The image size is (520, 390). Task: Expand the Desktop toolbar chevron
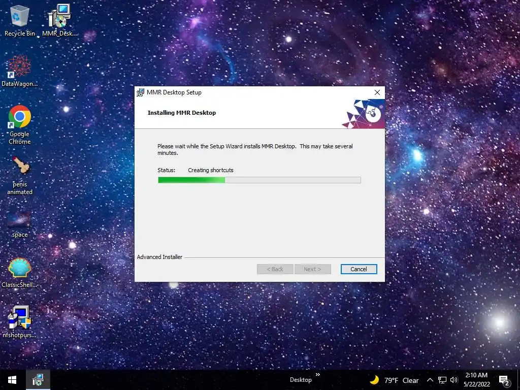[x=318, y=375]
